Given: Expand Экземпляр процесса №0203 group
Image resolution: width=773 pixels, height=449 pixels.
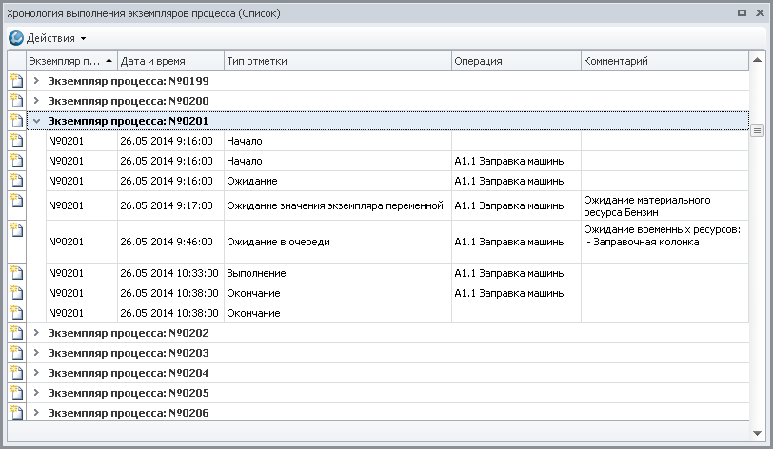Looking at the screenshot, I should tap(36, 353).
